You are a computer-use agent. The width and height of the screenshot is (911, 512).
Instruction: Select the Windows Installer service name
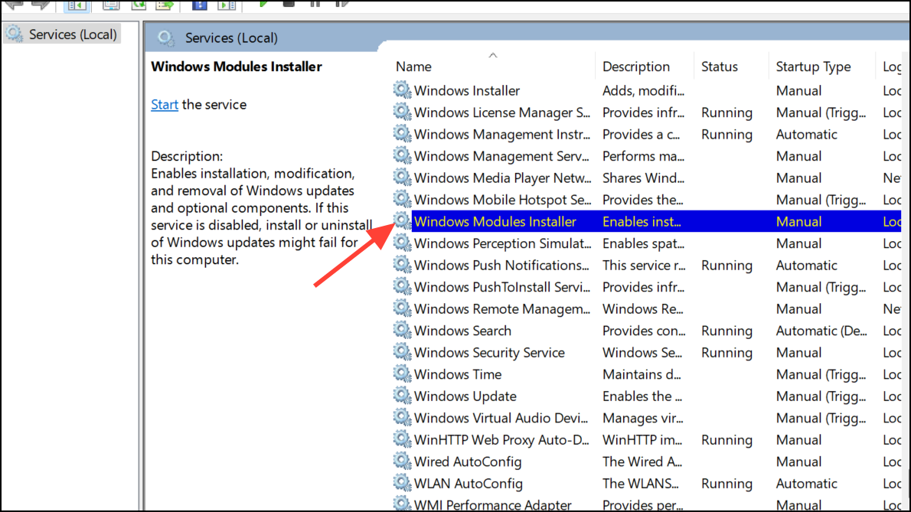(466, 90)
